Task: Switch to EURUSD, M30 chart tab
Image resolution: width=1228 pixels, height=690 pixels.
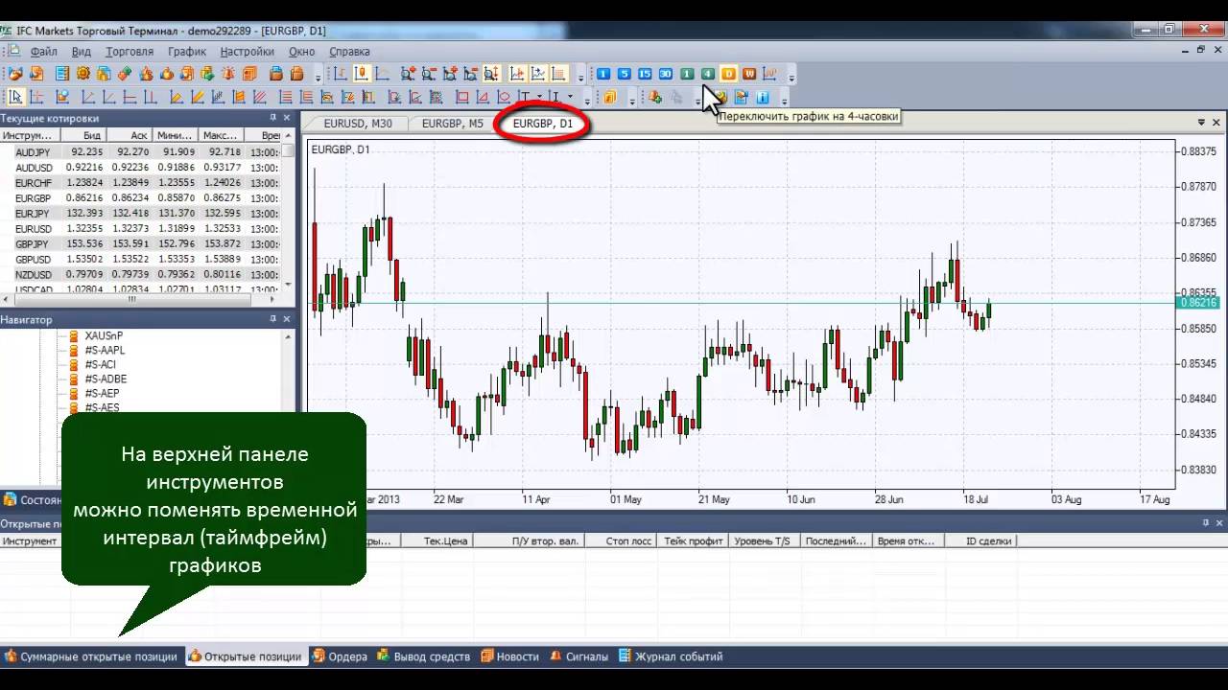Action: [358, 124]
